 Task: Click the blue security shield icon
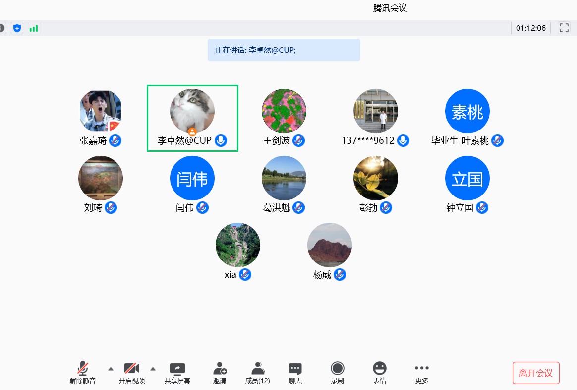coord(17,28)
